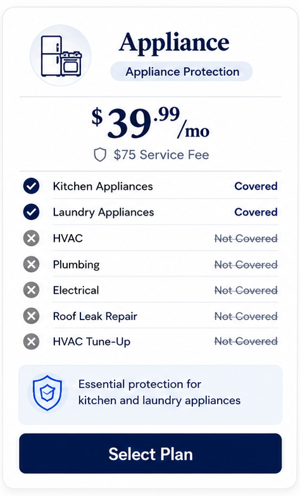This screenshot has width=300, height=496.
Task: Click the blue shield badge icon in banner
Action: [47, 393]
